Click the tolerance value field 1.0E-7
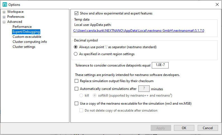This screenshot has height=135, width=222. 160,65
